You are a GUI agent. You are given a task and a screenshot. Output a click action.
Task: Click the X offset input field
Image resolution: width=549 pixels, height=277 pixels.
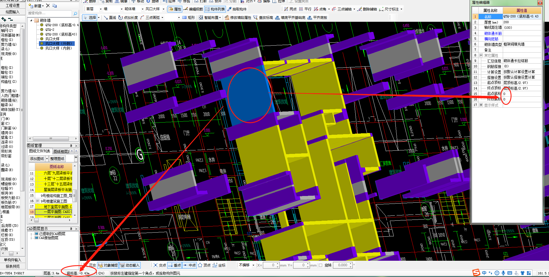click(271, 265)
